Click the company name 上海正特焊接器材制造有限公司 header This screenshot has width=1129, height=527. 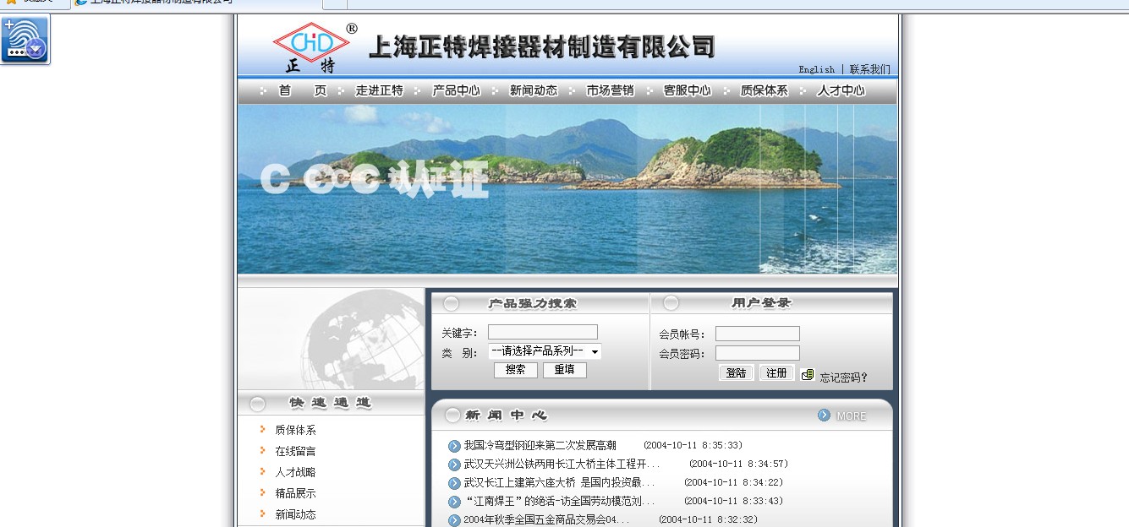coord(542,47)
